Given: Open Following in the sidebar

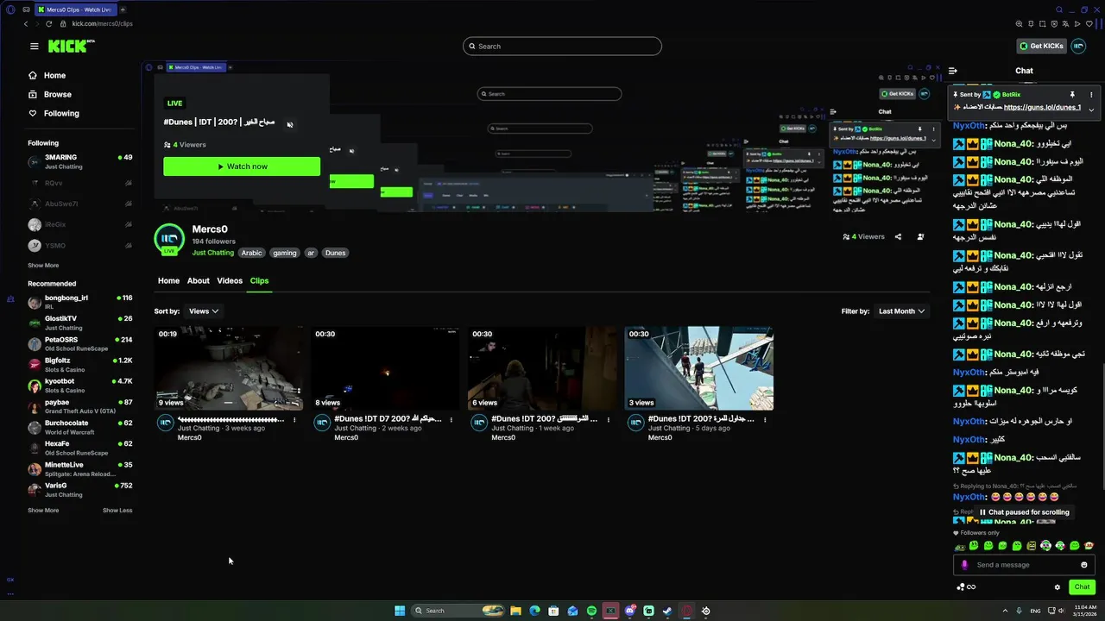Looking at the screenshot, I should [x=61, y=113].
